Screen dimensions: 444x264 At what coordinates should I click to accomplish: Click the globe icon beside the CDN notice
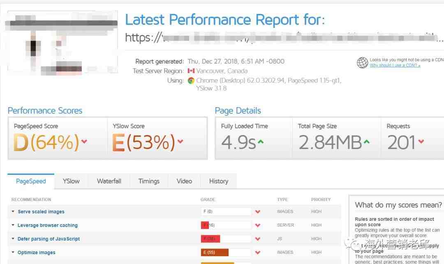click(362, 63)
